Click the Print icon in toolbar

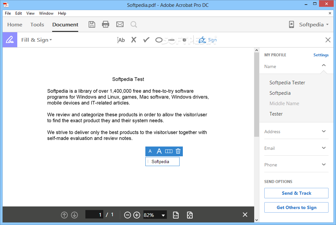[106, 24]
